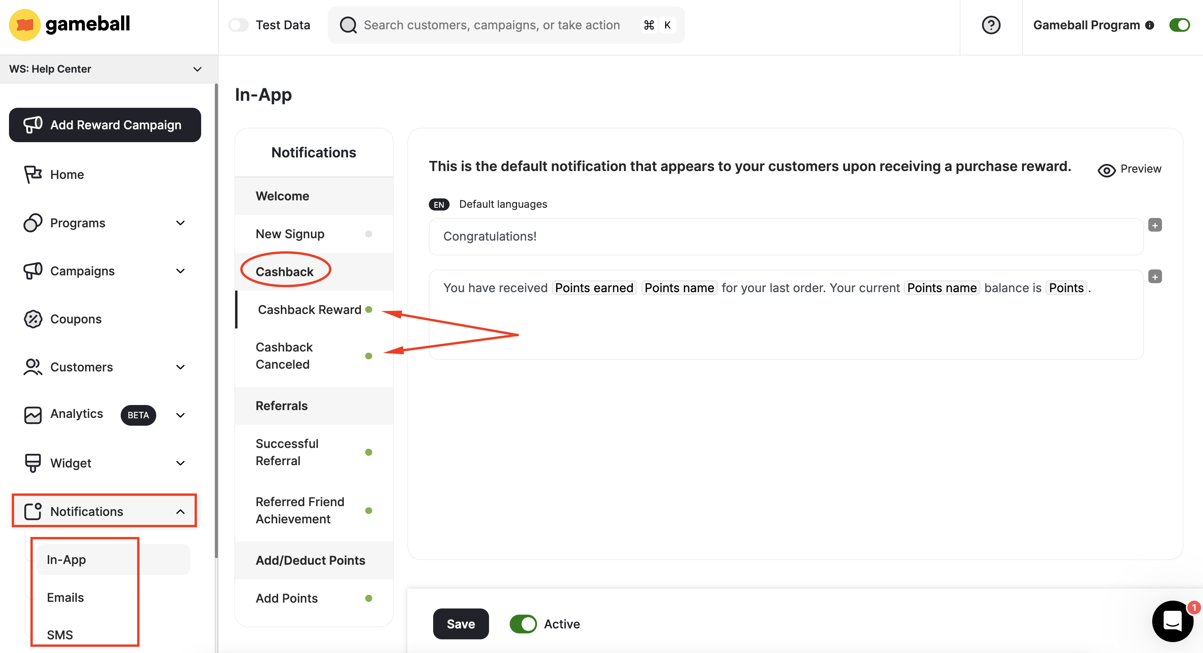Click the EN language badge

[439, 204]
